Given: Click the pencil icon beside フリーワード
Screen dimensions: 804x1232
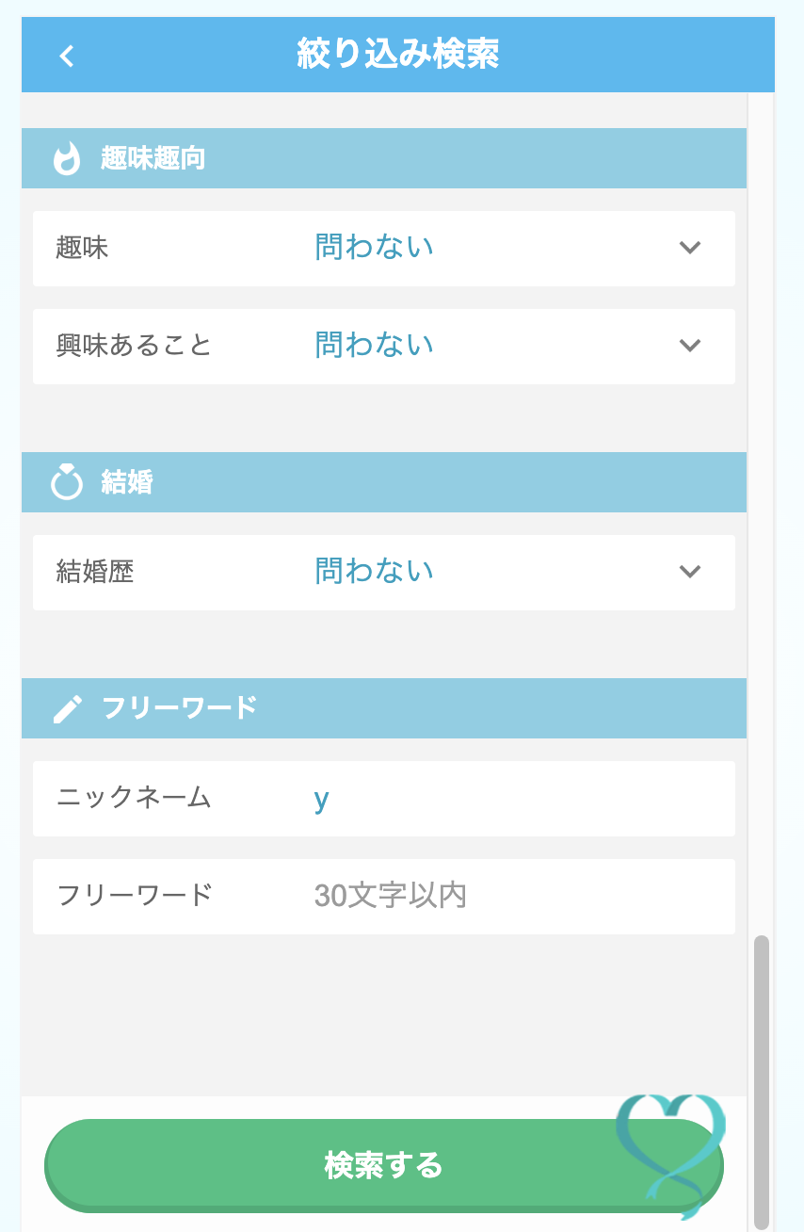Looking at the screenshot, I should 67,708.
